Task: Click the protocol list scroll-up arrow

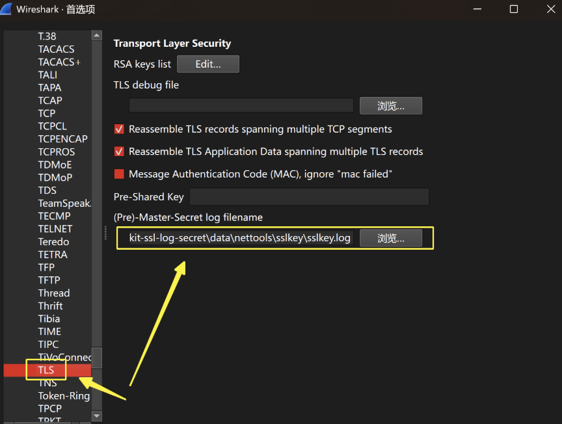Action: coord(96,36)
